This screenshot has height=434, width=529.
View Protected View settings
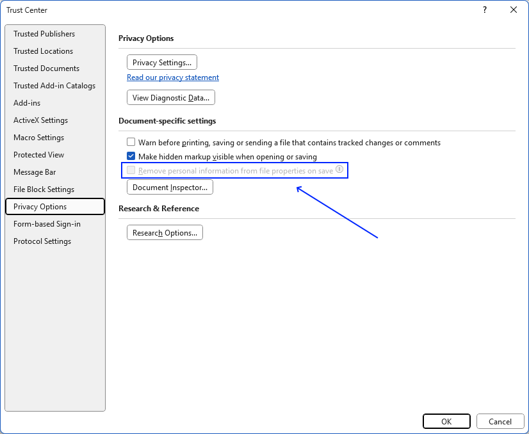pyautogui.click(x=38, y=154)
